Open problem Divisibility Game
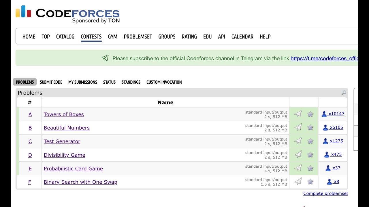The width and height of the screenshot is (369, 207). tap(65, 155)
